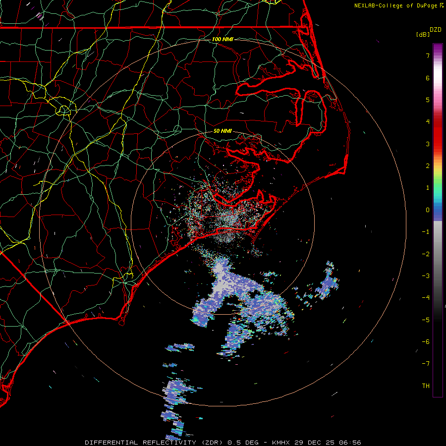Viewport: 446px width, 446px height.
Task: Select the 0 tick label on dB scale
Action: tap(428, 210)
